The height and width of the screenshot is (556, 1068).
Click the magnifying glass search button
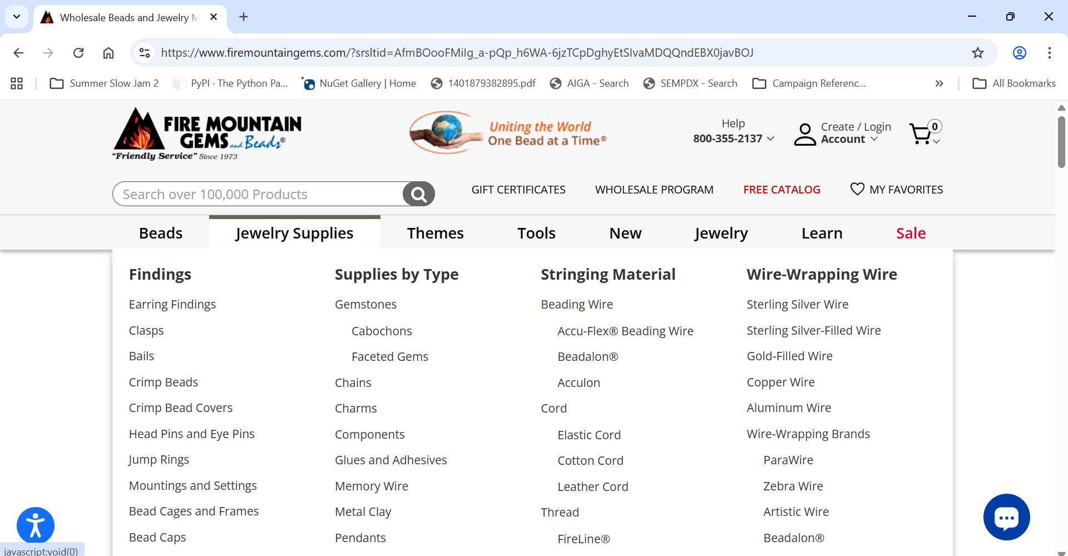[x=418, y=194]
